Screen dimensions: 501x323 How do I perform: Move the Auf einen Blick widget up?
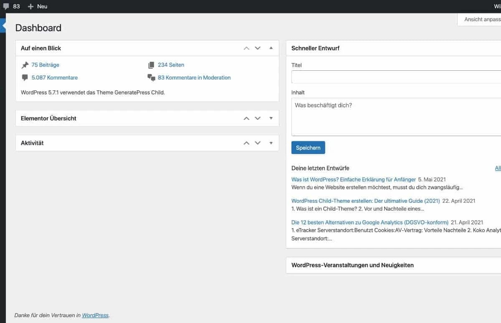pos(246,48)
